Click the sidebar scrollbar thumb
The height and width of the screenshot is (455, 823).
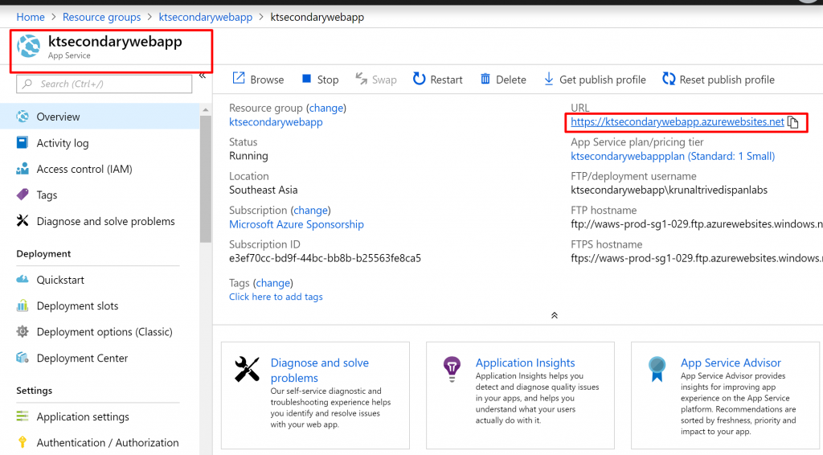click(x=206, y=178)
